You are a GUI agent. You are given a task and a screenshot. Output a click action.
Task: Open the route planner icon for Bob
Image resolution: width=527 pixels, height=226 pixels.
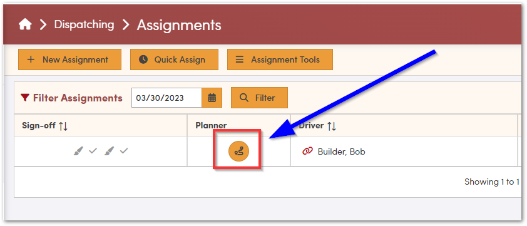coord(238,152)
